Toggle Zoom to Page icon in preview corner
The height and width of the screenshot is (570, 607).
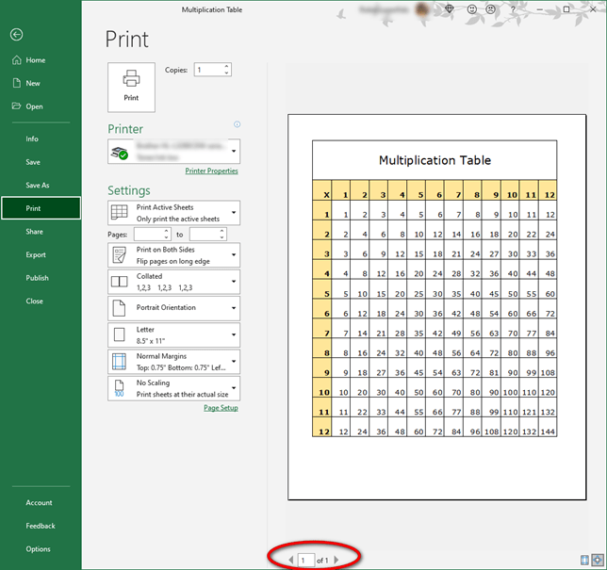(598, 560)
